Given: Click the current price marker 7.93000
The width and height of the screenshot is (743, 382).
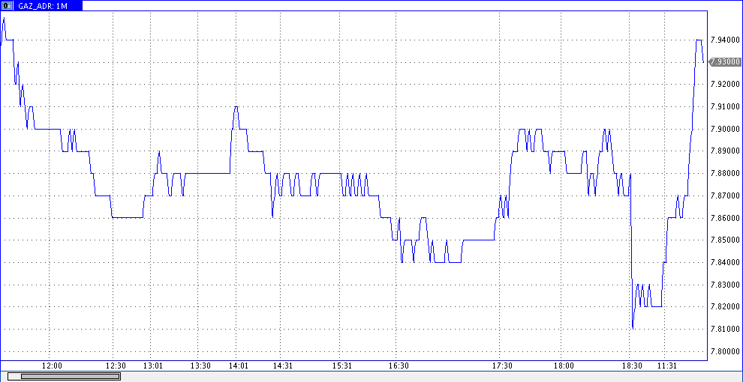Looking at the screenshot, I should [726, 62].
